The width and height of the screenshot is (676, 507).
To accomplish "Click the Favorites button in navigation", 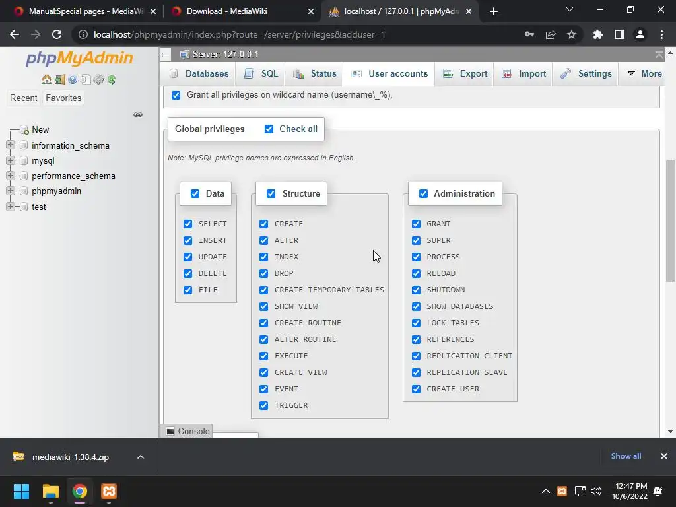I will tap(63, 98).
